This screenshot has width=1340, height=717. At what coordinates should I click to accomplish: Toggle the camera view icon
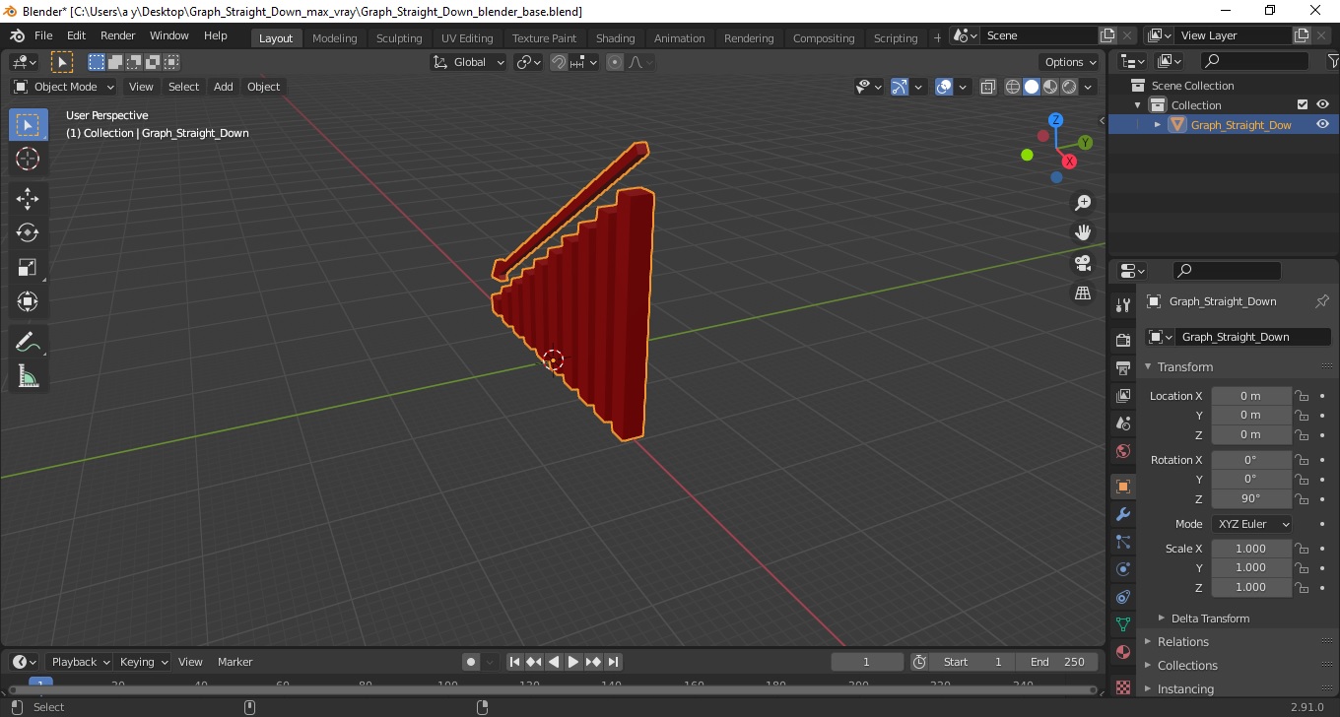pos(1083,263)
